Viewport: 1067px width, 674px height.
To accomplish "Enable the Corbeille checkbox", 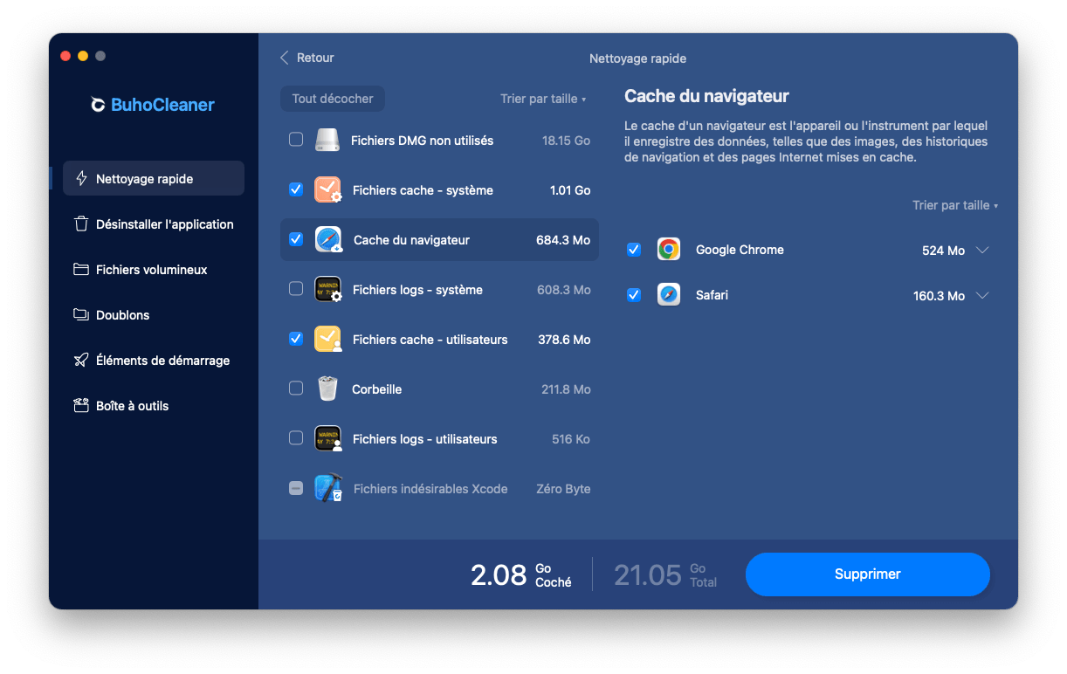I will tap(296, 389).
